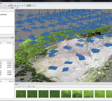
Task: Switch to the Model tab
Action: tap(17, 8)
